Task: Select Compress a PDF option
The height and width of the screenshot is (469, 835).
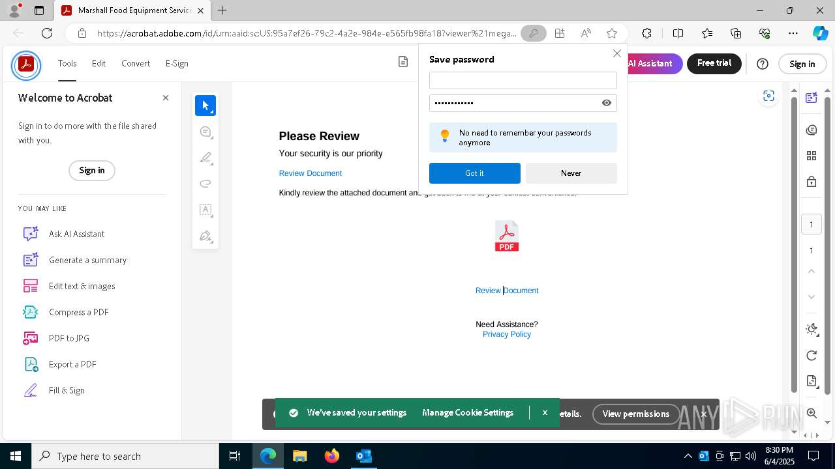Action: [x=78, y=312]
